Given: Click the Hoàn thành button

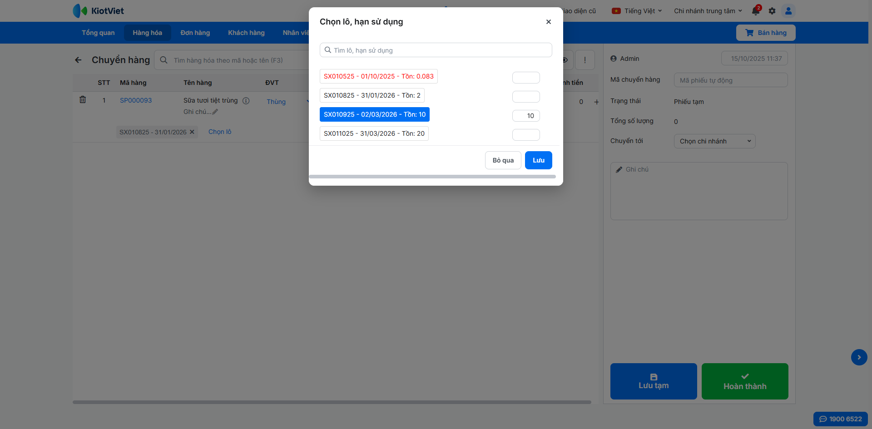Looking at the screenshot, I should pyautogui.click(x=745, y=381).
